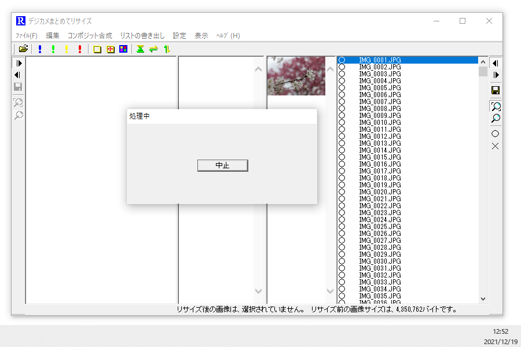Screen dimensions: 521x347
Task: Click the grey floppy disk save icon on left
Action: (x=18, y=87)
